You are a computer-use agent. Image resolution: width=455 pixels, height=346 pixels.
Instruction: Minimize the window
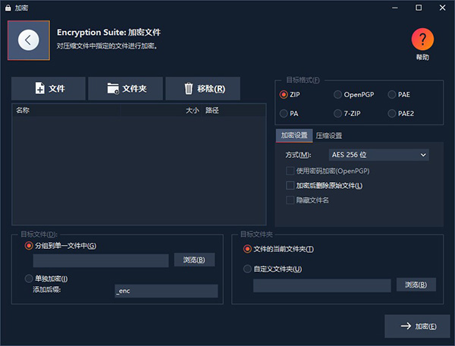(x=395, y=8)
